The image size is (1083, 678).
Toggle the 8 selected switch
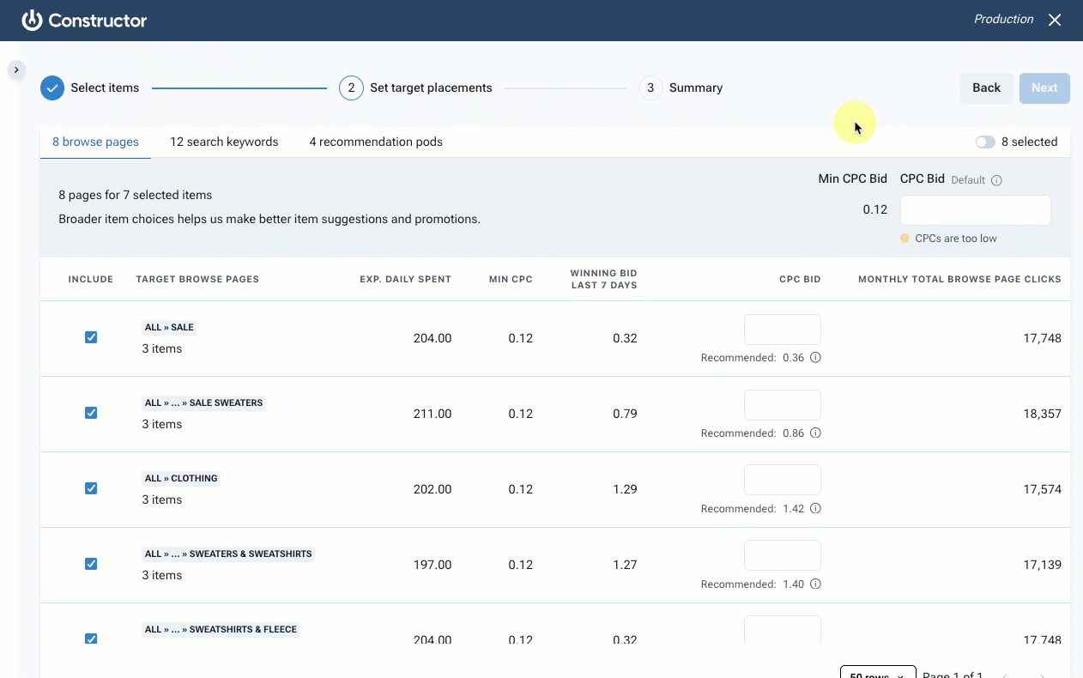point(985,142)
